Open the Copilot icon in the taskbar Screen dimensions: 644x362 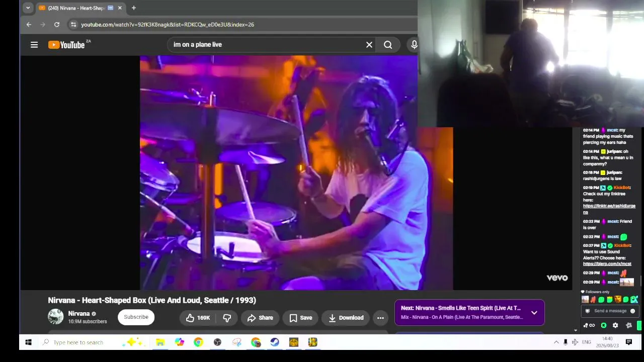180,342
